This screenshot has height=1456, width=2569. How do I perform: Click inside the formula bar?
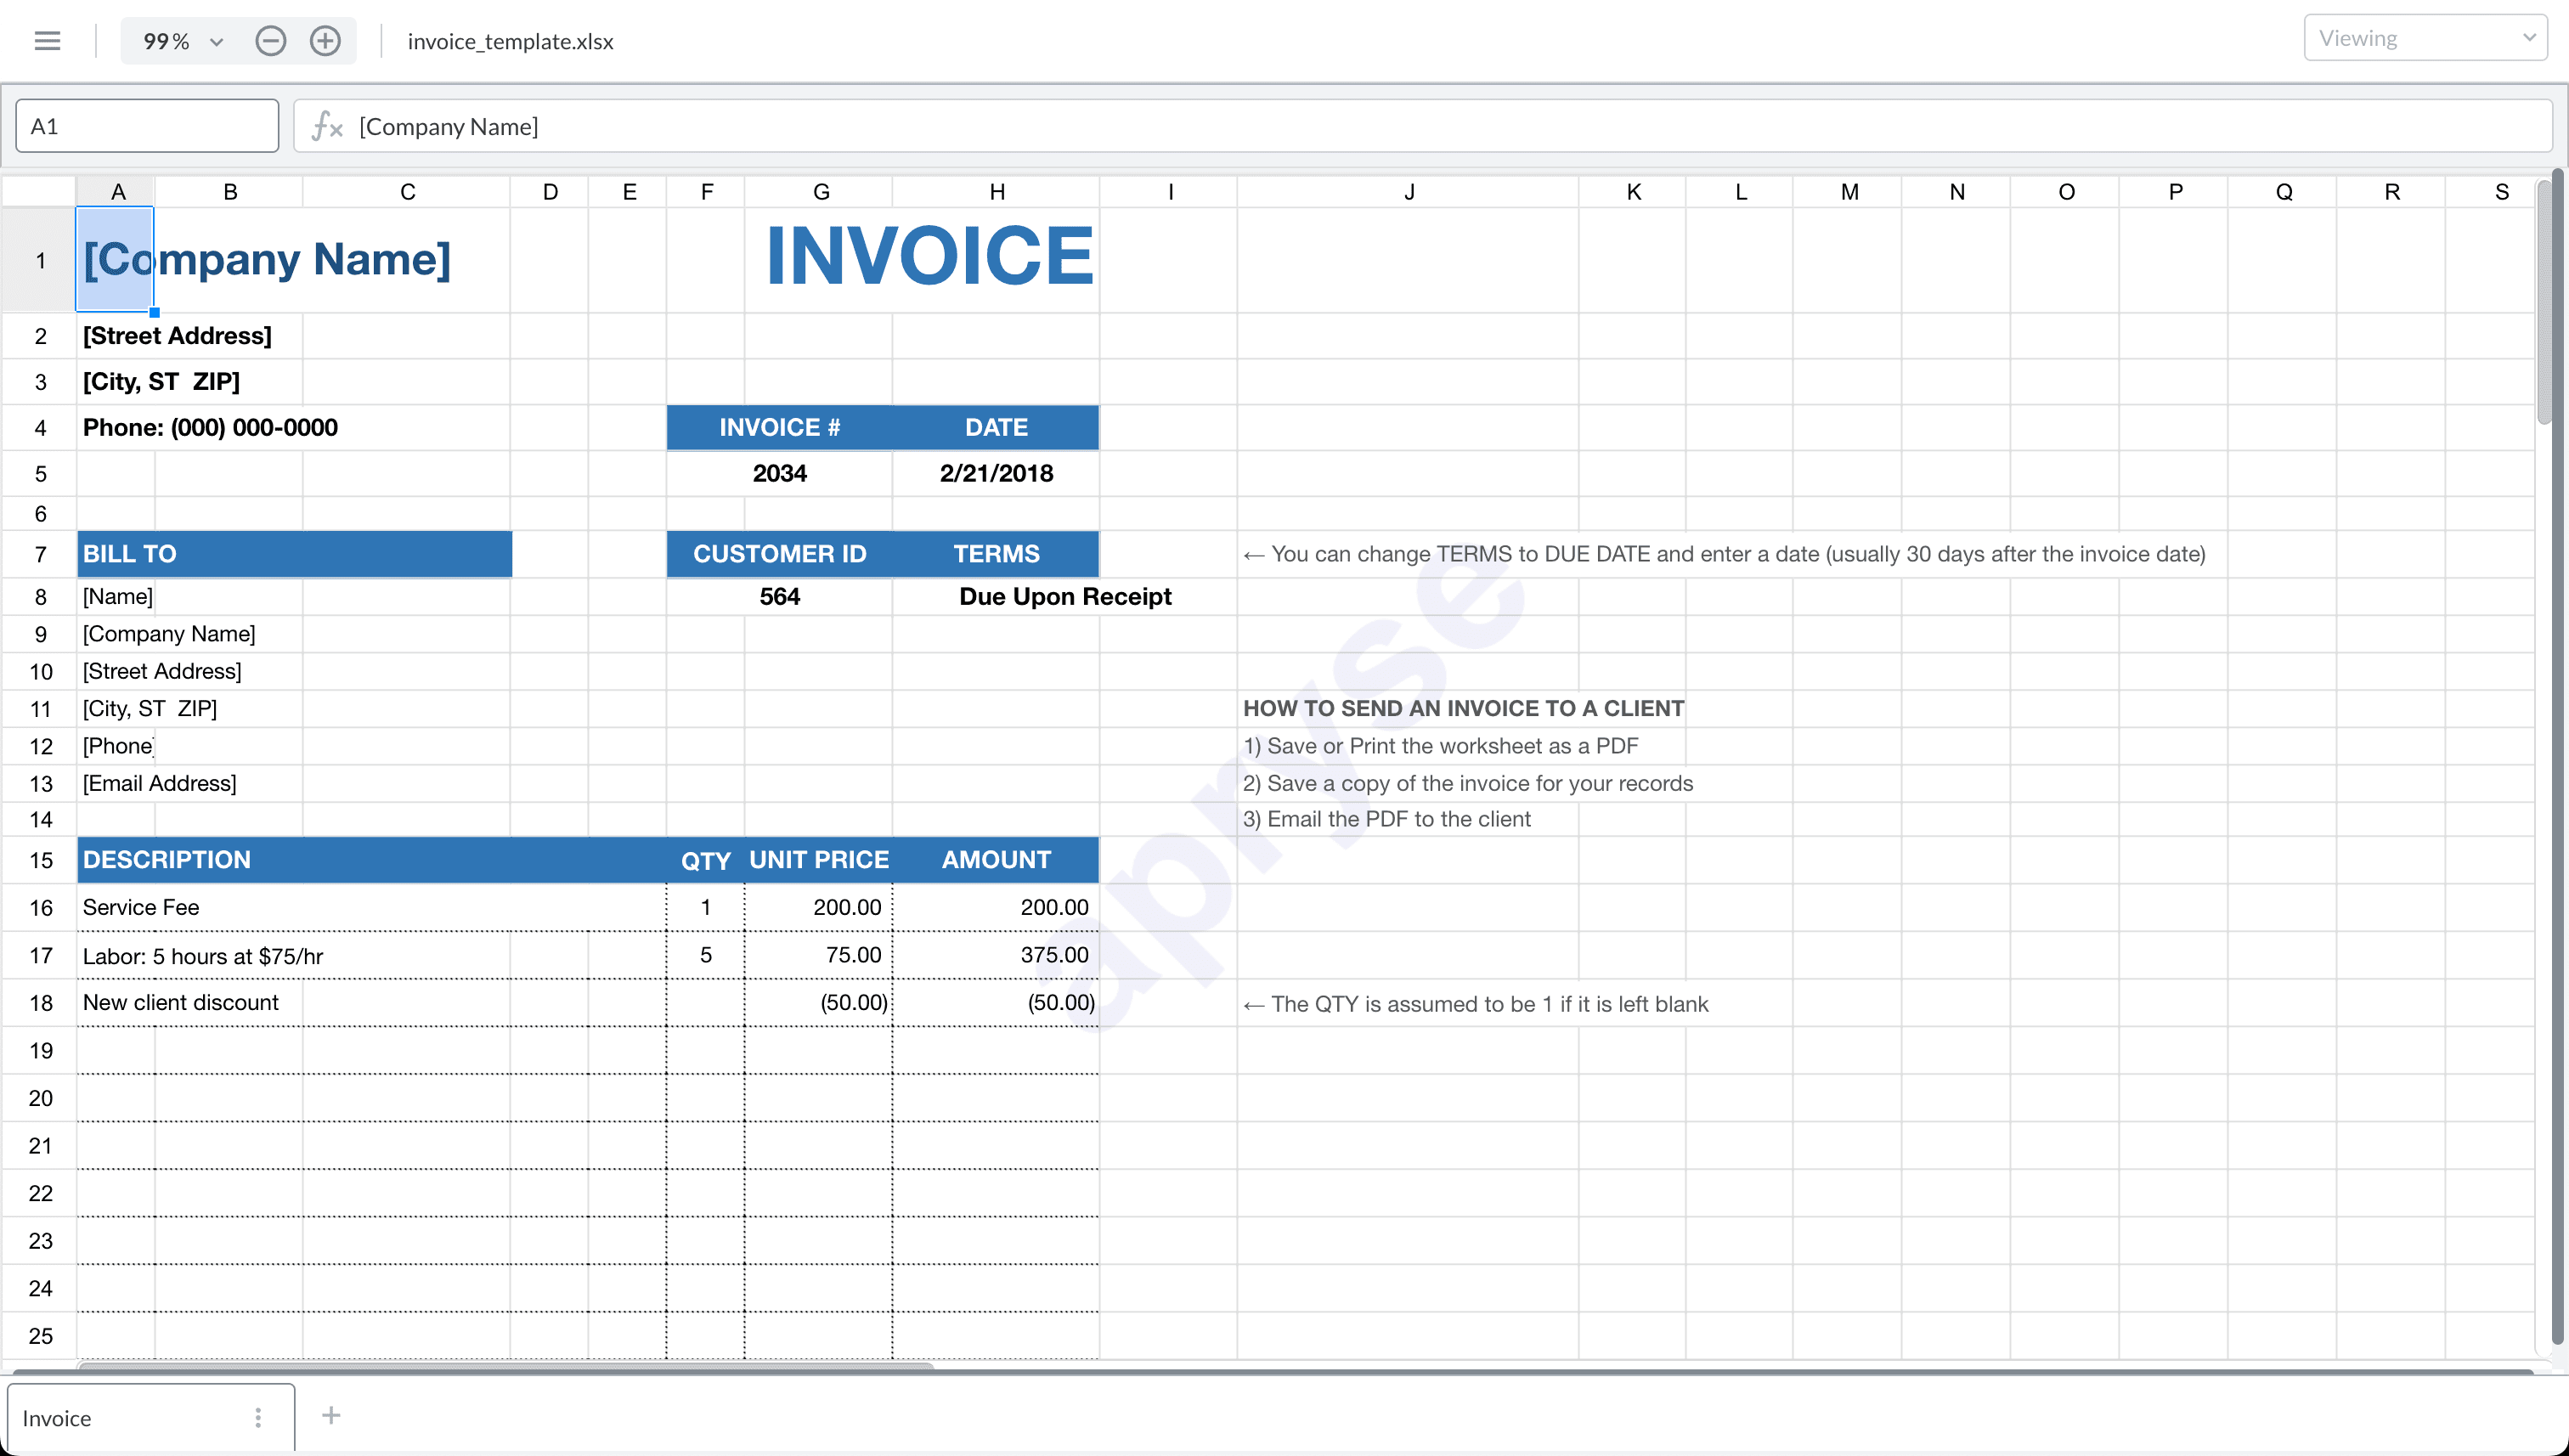(900, 126)
